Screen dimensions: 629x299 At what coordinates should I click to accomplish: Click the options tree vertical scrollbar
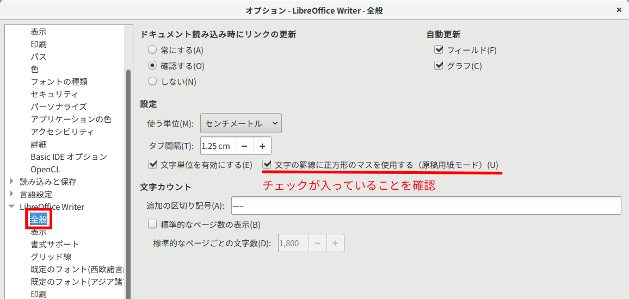click(x=128, y=184)
